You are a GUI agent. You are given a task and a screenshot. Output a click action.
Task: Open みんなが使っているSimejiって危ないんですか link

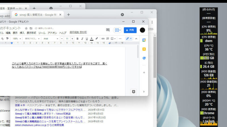point(50,110)
